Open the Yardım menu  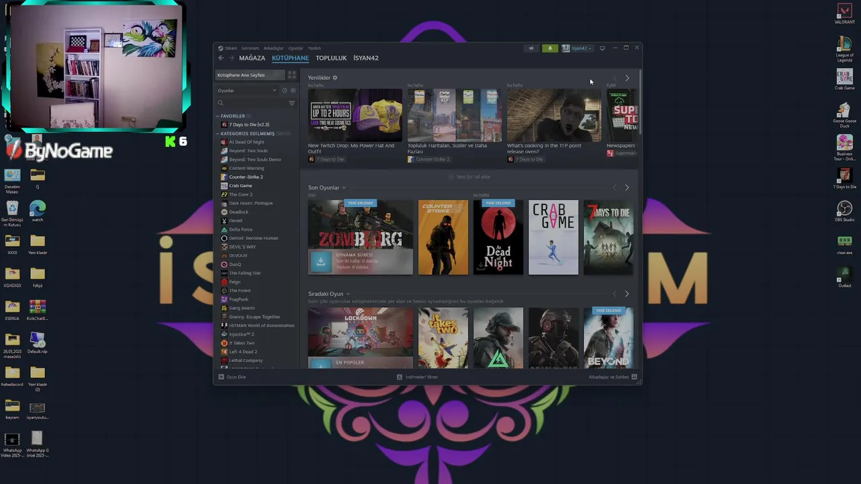point(314,48)
